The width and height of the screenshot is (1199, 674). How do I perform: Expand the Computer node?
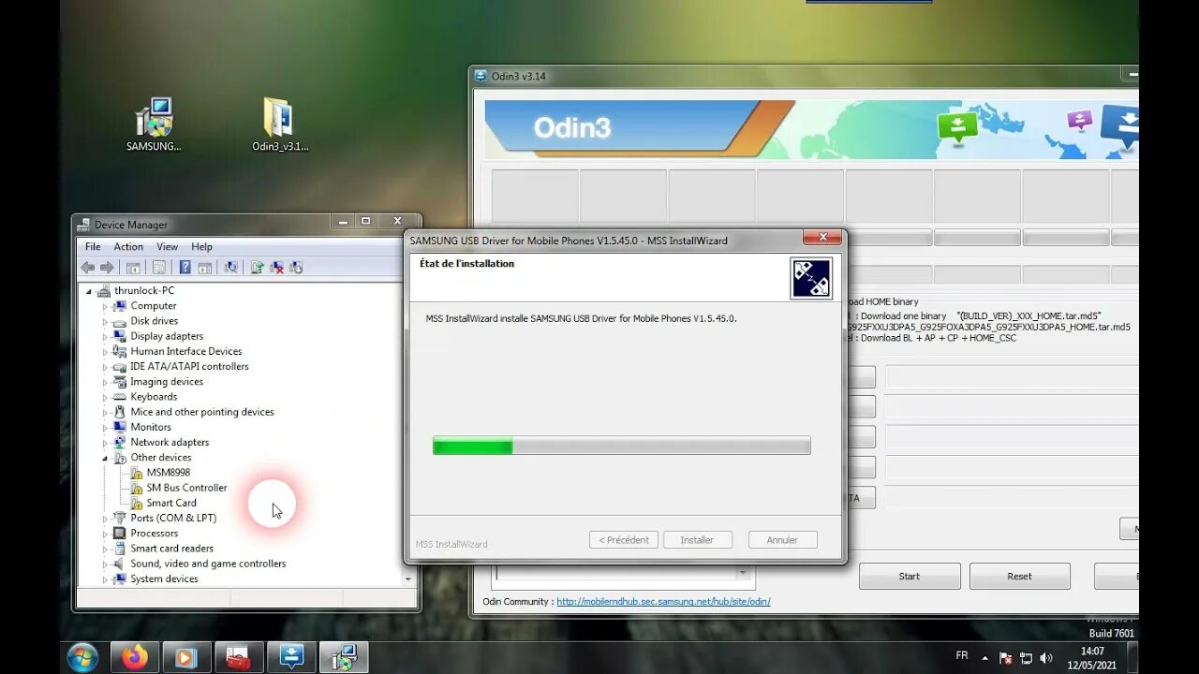click(x=106, y=306)
